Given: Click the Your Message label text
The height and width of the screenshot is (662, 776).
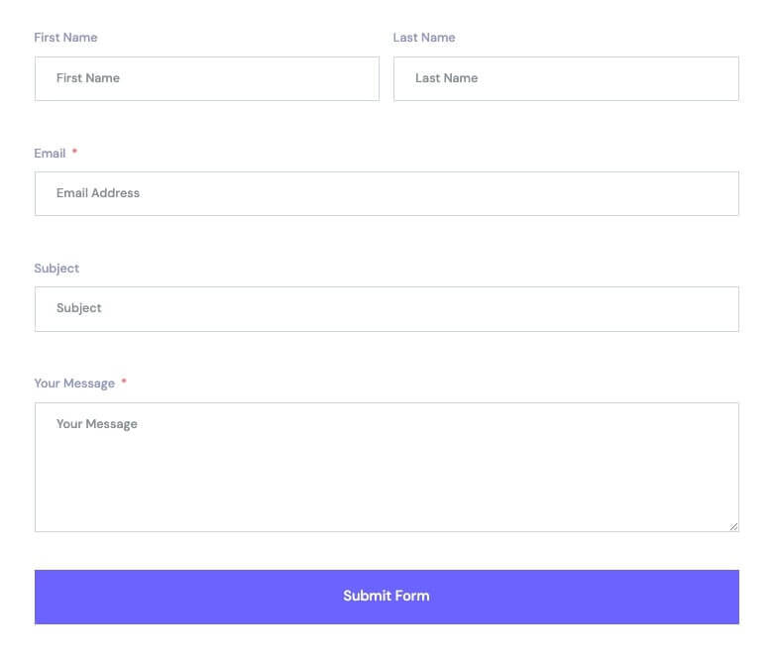Looking at the screenshot, I should (x=74, y=384).
